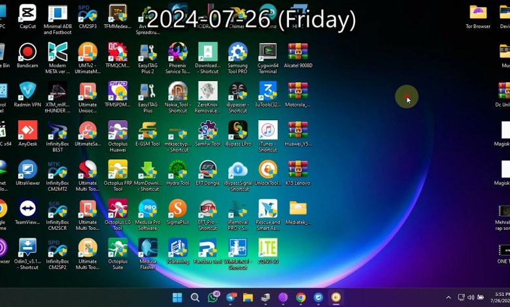Screen dimensions: 510x307
Task: Launch Samsung Tool PRO
Action: click(238, 52)
